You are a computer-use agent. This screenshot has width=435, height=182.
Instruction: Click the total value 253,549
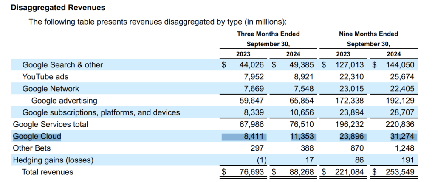400,172
